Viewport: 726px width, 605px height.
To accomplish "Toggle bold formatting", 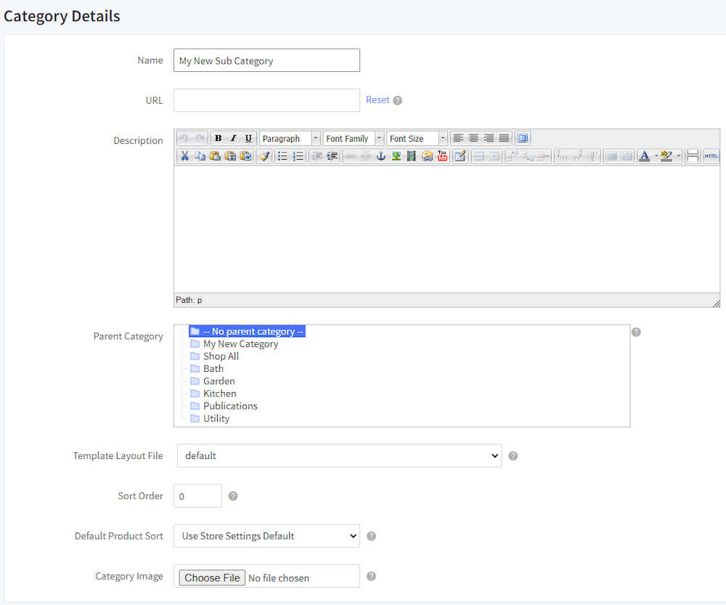I will tap(218, 138).
